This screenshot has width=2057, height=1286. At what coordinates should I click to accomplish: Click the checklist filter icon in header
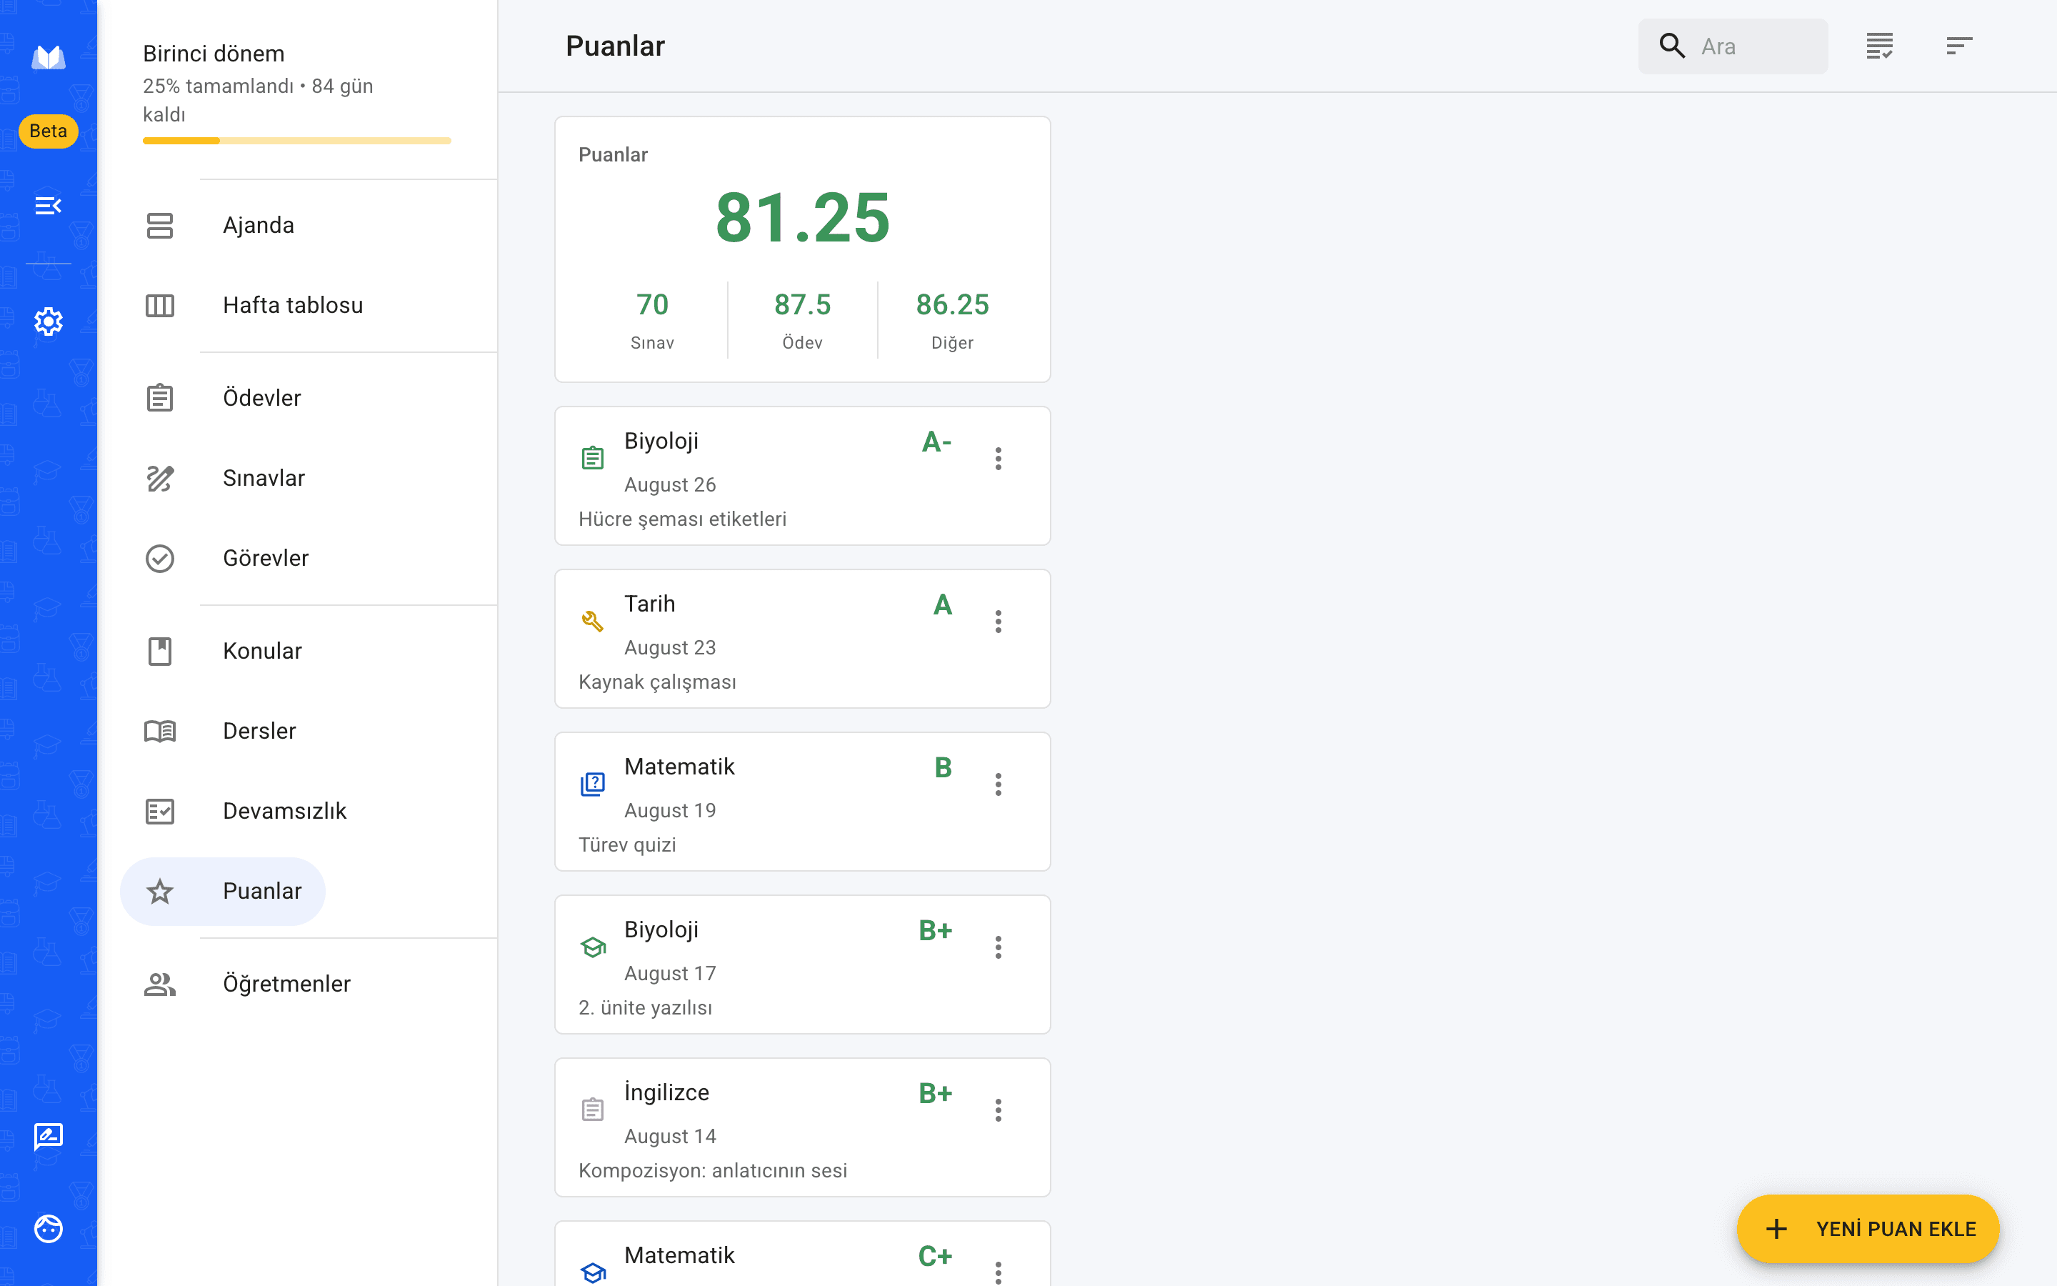pos(1879,46)
